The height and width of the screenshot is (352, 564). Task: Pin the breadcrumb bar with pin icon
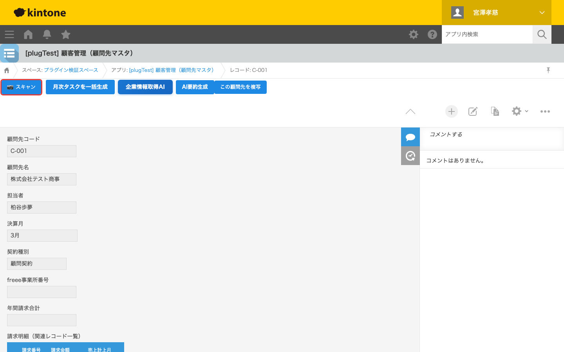(x=548, y=70)
